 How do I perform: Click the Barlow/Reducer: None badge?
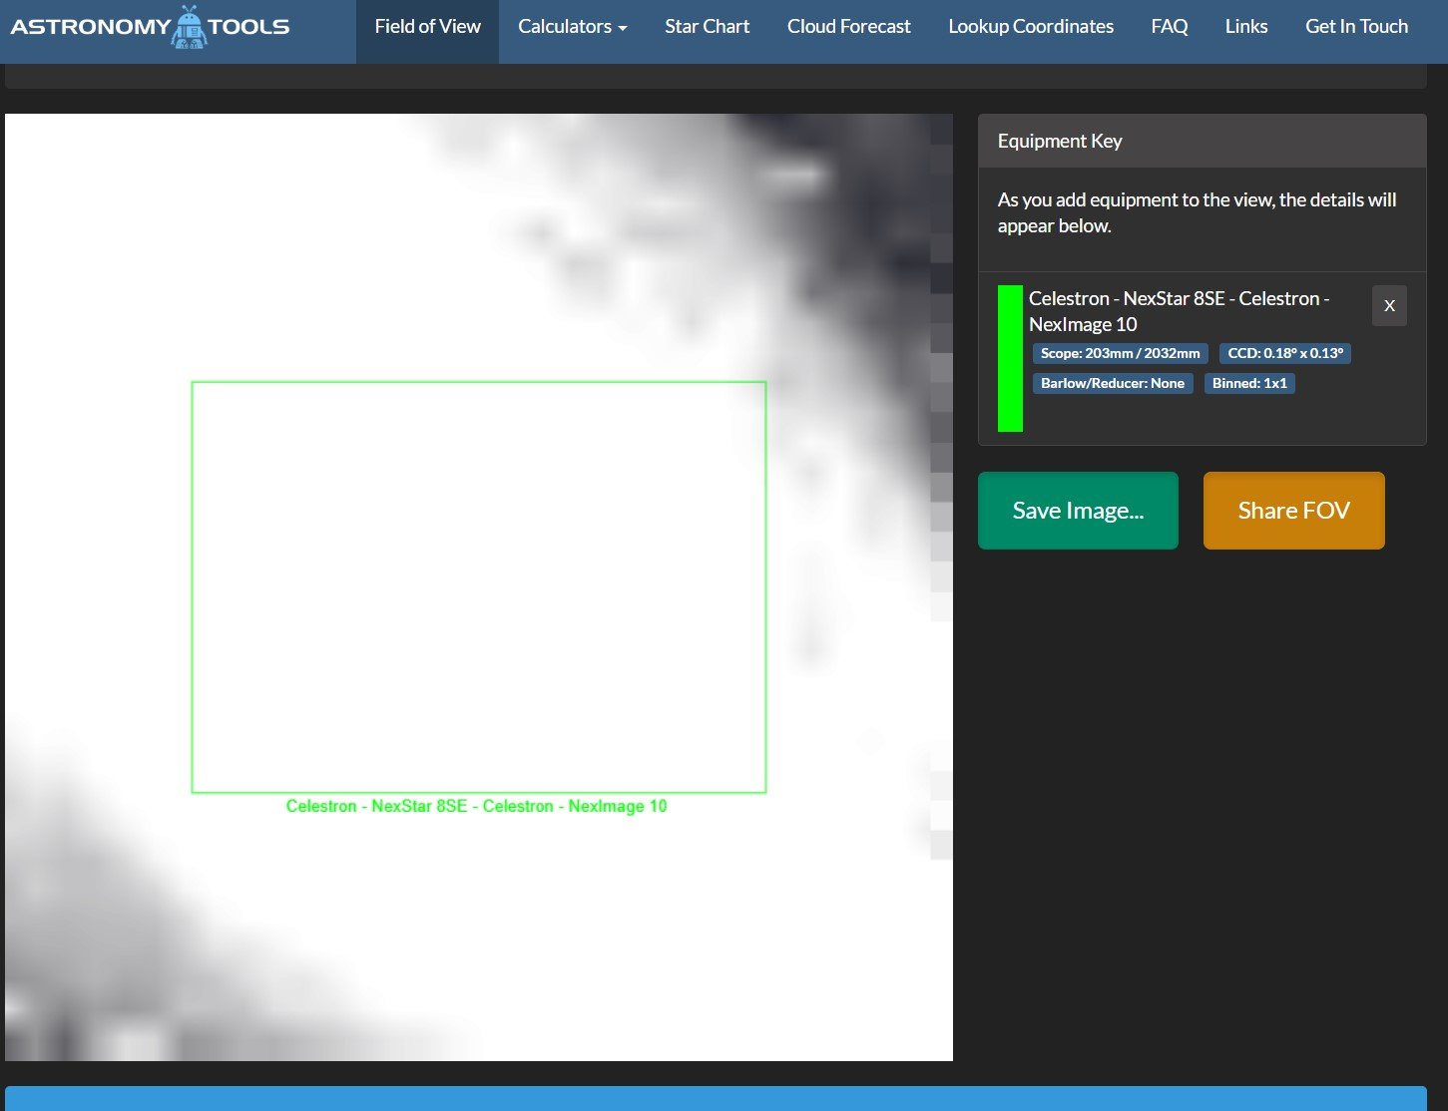tap(1113, 383)
